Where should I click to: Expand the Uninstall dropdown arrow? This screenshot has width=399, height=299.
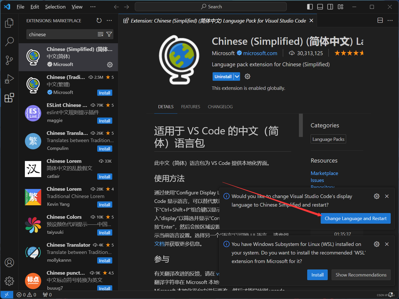[x=237, y=77]
